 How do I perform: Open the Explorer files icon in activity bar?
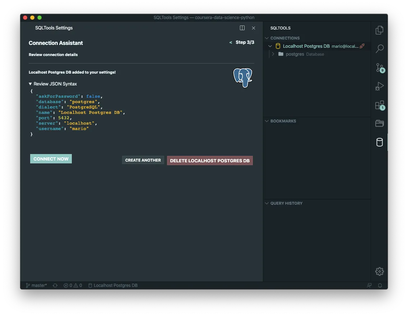(379, 30)
